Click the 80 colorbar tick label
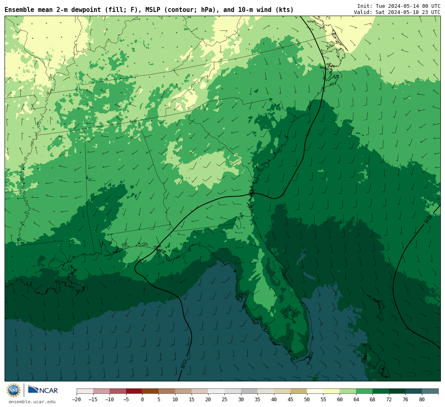The height and width of the screenshot is (407, 445). pos(422,399)
